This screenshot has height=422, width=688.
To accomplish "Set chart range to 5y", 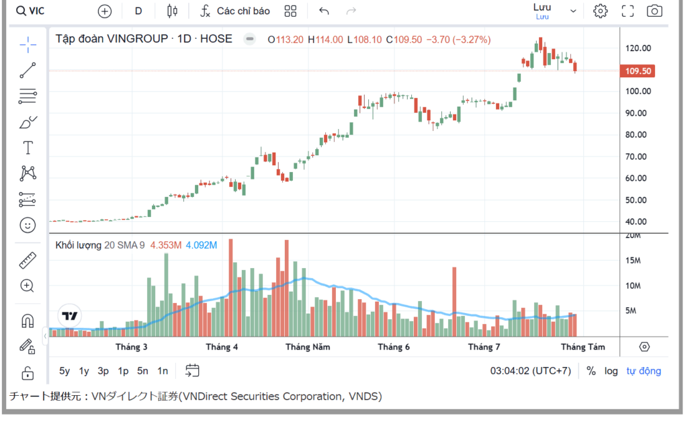I will click(64, 371).
